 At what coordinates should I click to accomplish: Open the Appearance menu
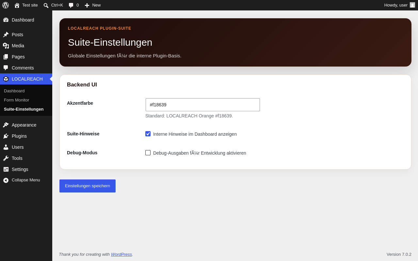coord(26,125)
